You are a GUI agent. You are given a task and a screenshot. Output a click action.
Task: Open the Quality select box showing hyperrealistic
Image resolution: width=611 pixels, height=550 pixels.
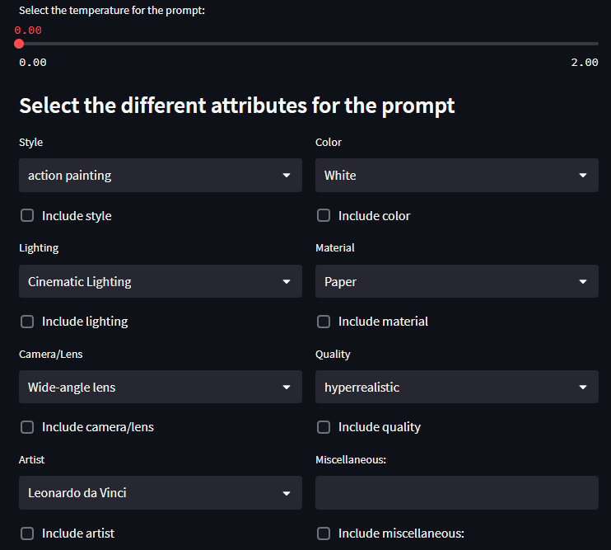click(x=445, y=388)
